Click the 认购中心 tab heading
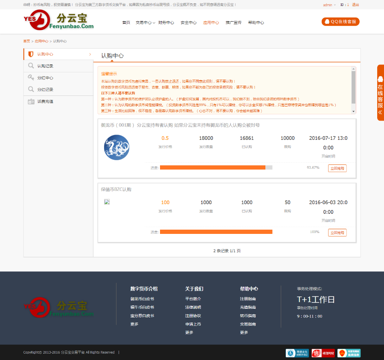384x360 pixels. (112, 56)
